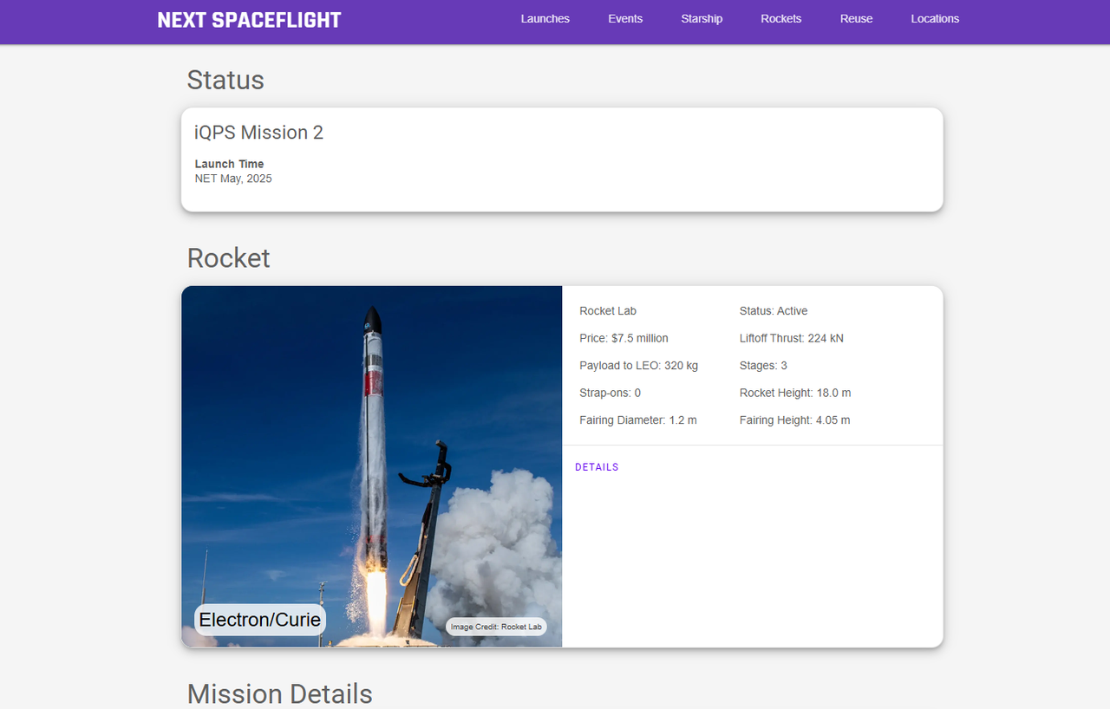This screenshot has height=709, width=1110.
Task: Click the Mission Details heading
Action: (279, 693)
